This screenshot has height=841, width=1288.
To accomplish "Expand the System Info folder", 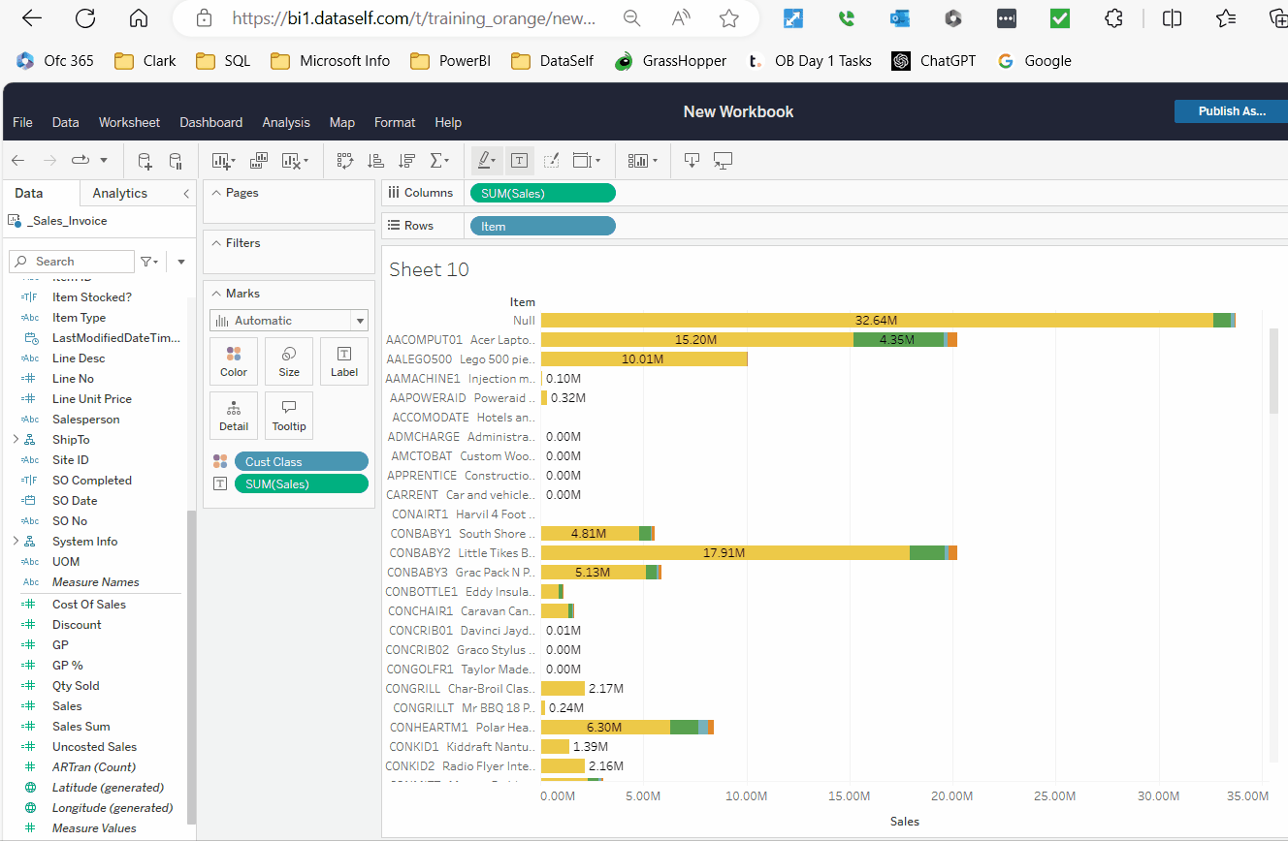I will [x=16, y=542].
